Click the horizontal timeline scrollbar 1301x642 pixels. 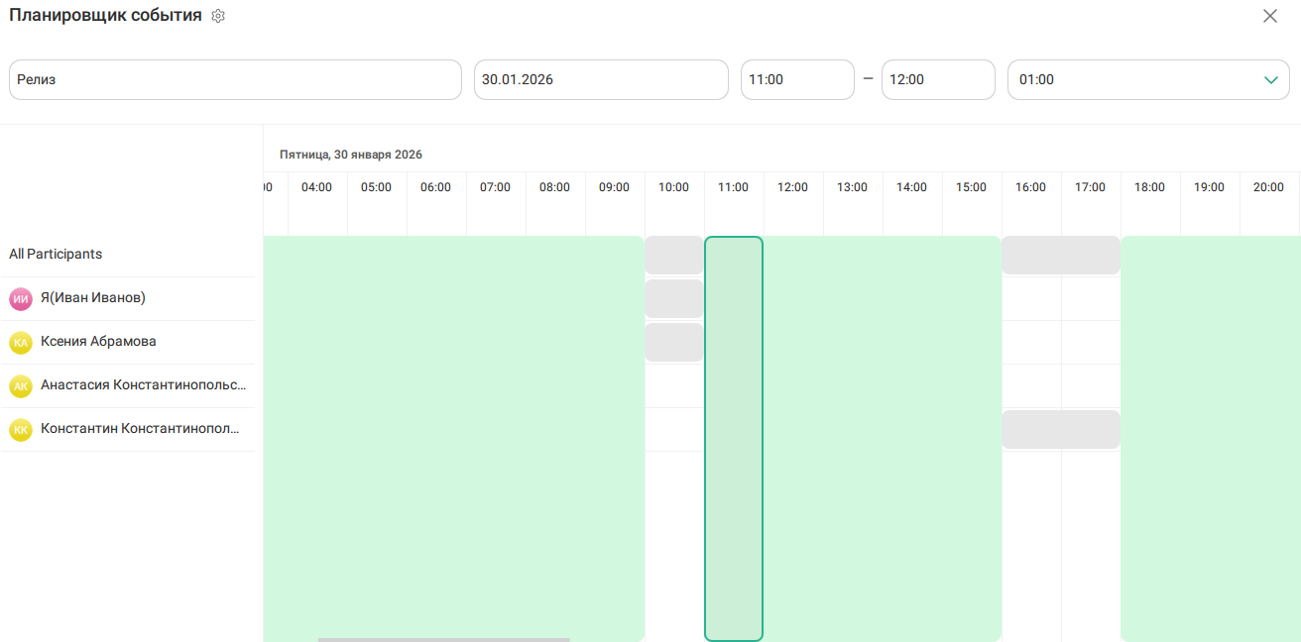point(443,639)
